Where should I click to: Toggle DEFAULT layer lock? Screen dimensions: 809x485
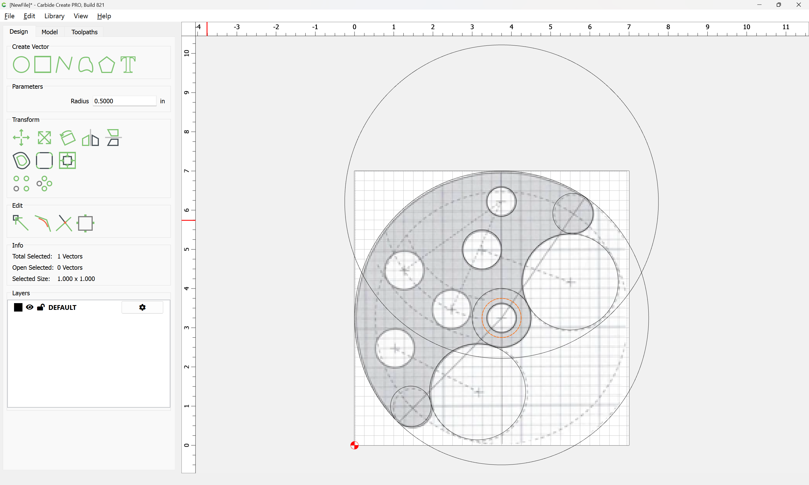[x=41, y=307]
